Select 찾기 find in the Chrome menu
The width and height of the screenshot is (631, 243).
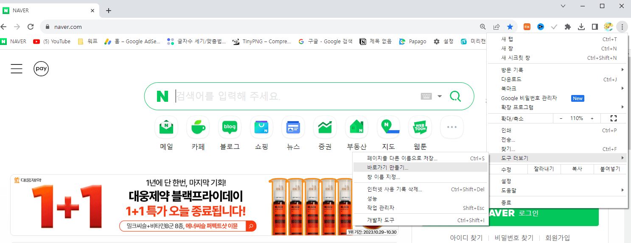(x=557, y=149)
